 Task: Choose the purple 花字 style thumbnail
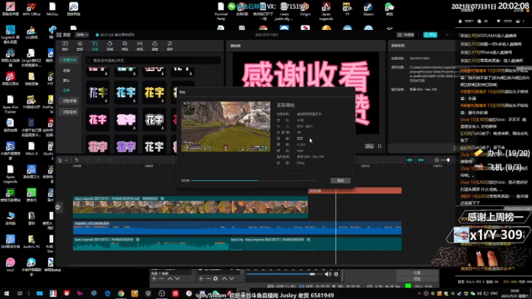[x=126, y=147]
